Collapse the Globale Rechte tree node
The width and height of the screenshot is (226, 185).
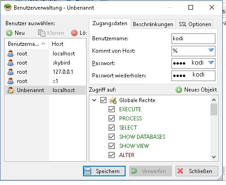(x=94, y=100)
